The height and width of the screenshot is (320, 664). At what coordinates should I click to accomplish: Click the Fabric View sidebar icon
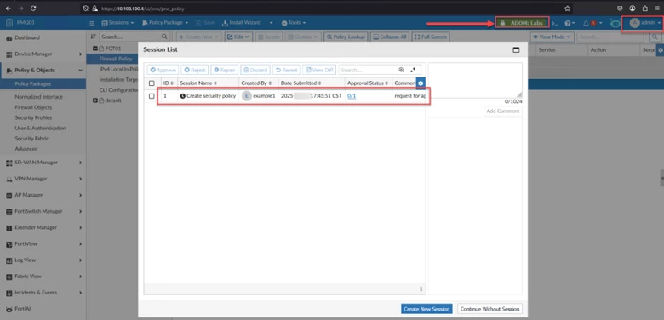(9, 277)
